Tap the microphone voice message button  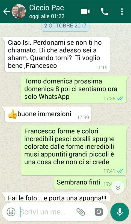120,212
